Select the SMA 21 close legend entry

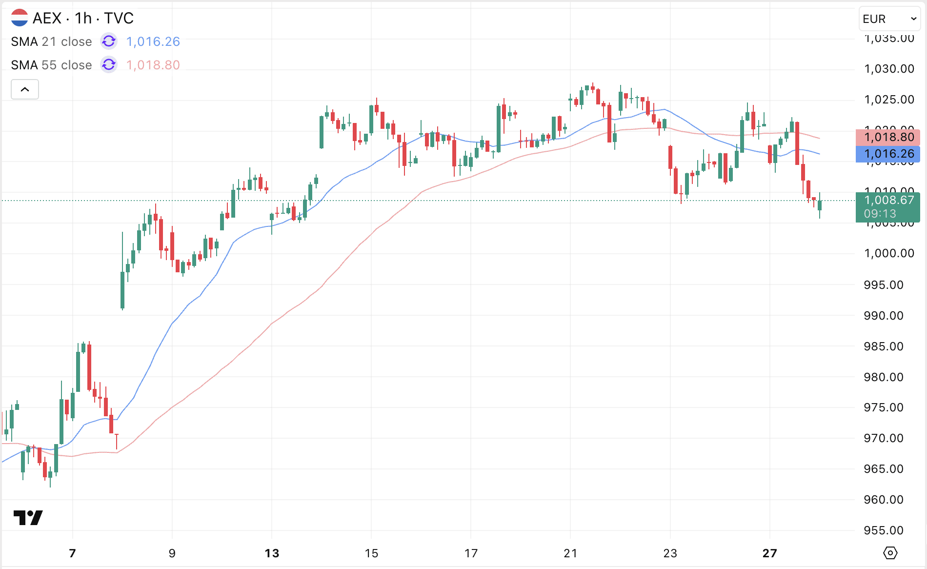51,41
